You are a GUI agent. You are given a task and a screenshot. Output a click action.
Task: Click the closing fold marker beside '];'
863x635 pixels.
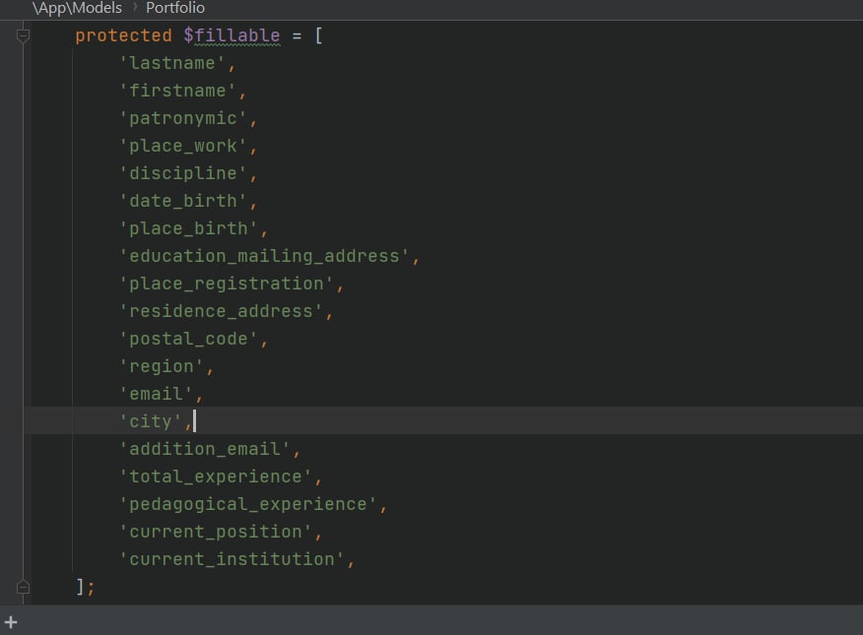tap(23, 587)
